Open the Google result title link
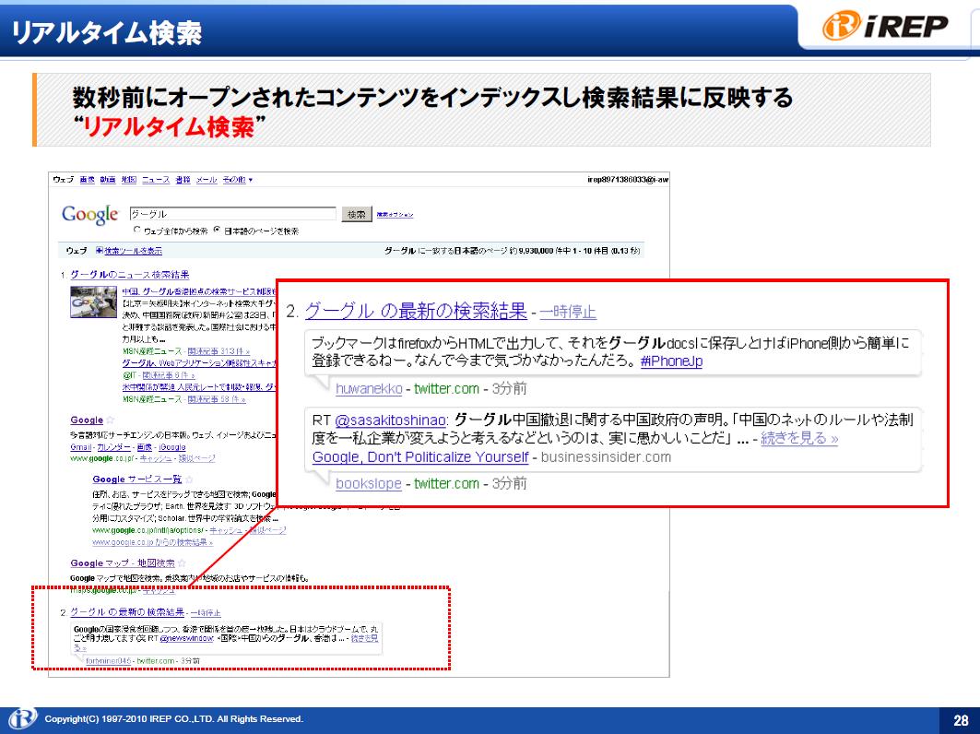This screenshot has width=980, height=734. click(87, 420)
